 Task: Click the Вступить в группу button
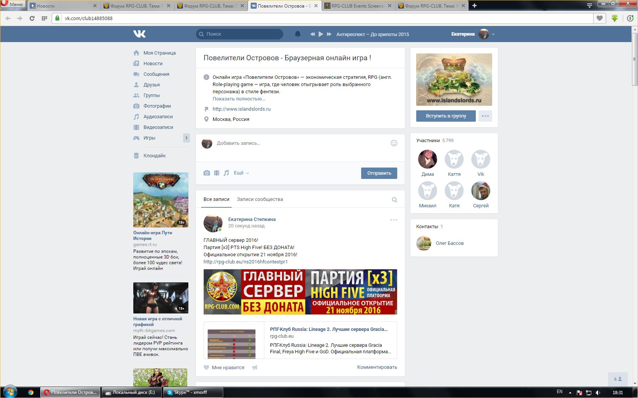446,116
